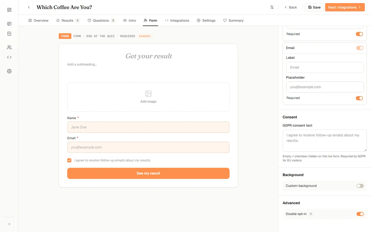Proceed with Next: Integrations button

(345, 7)
